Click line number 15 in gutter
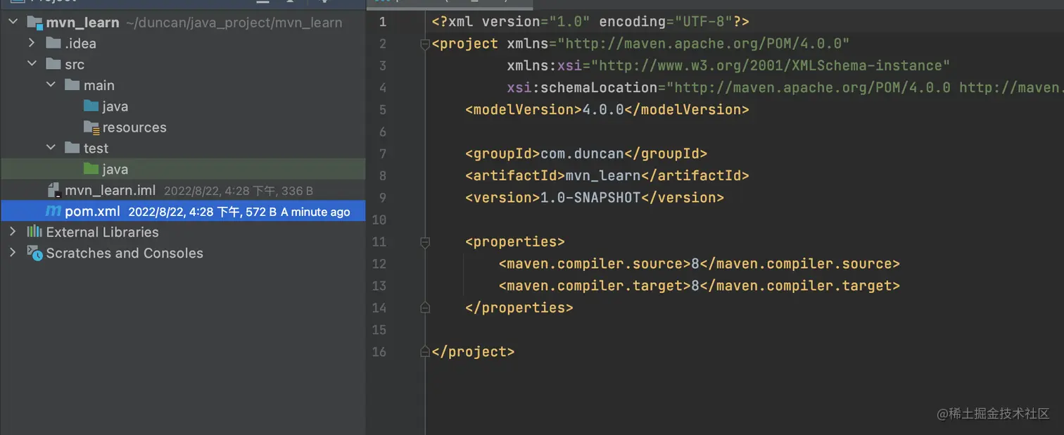The height and width of the screenshot is (435, 1064). point(379,329)
